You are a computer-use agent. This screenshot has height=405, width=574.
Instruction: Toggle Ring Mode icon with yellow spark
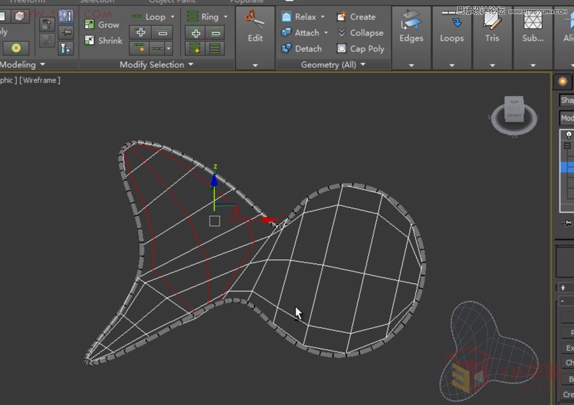tap(195, 48)
